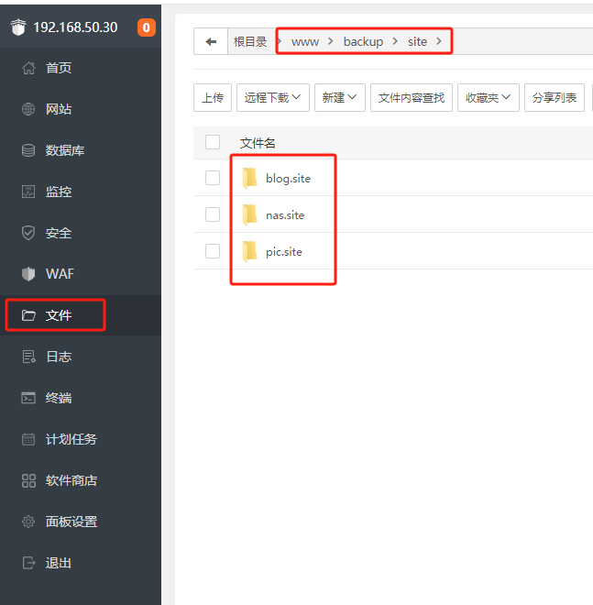Click the terminal icon in sidebar

point(28,398)
